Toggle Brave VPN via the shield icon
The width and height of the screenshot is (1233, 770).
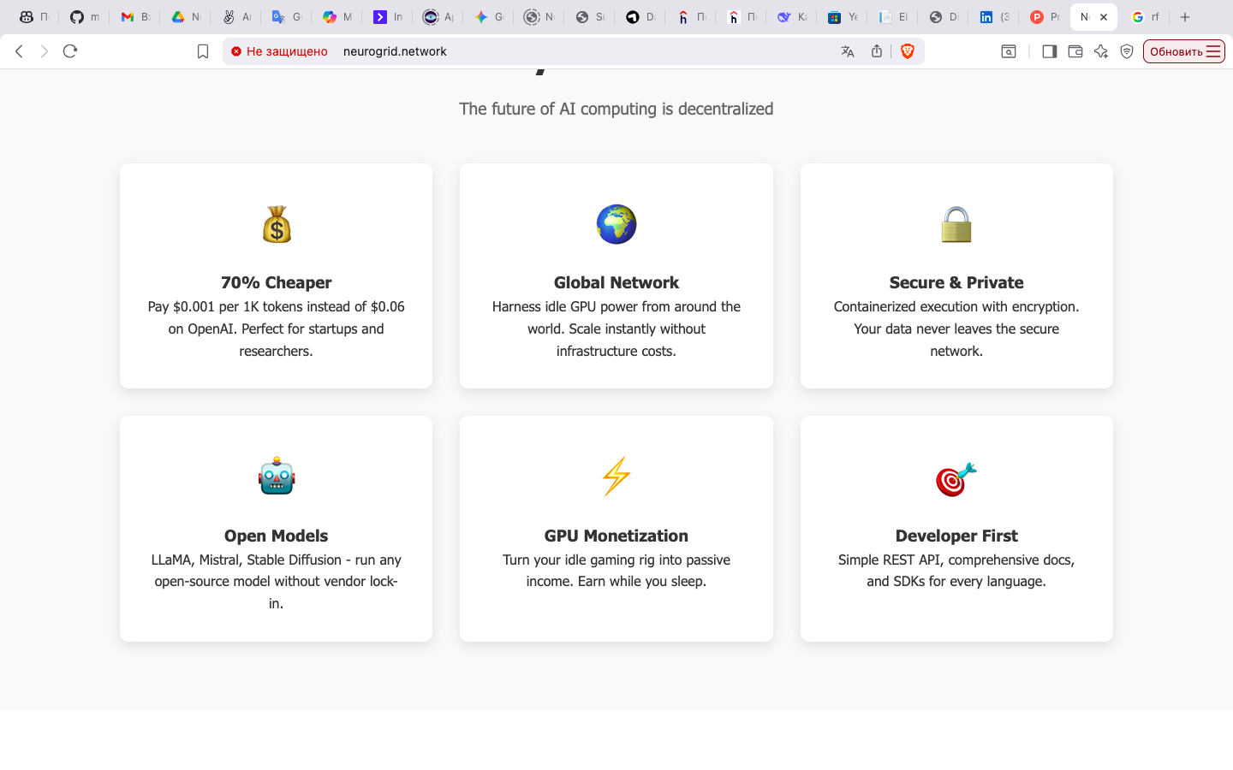[x=1126, y=51]
